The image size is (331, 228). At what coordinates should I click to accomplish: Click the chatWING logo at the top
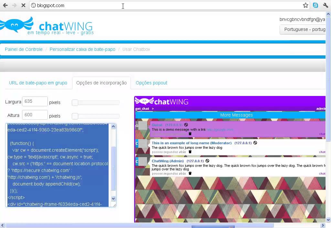tap(47, 26)
